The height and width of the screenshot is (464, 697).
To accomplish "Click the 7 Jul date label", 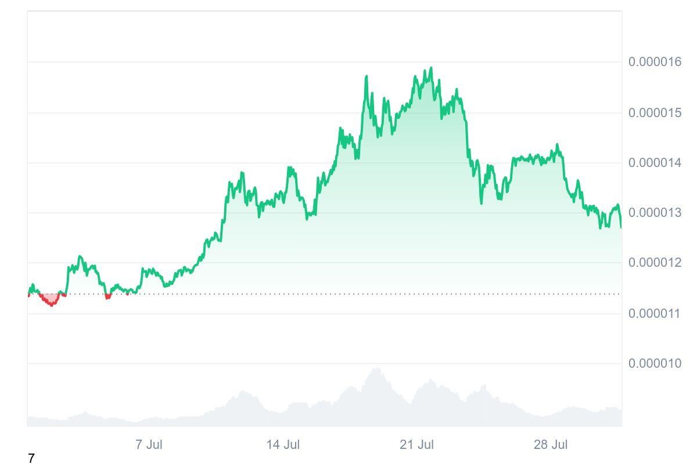I will tap(149, 445).
